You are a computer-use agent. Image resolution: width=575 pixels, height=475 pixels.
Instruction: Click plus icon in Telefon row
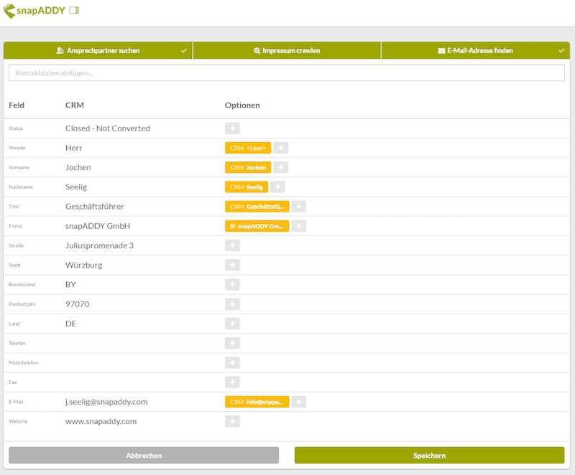232,343
